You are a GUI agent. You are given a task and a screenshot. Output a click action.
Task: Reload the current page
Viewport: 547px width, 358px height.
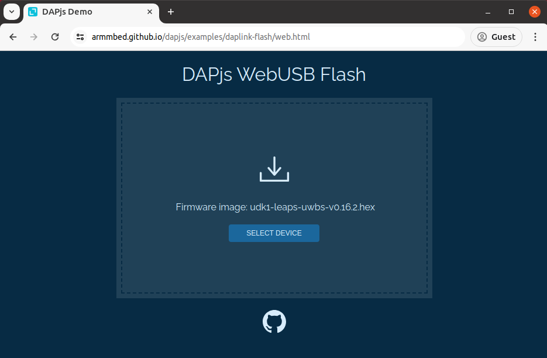(x=55, y=37)
